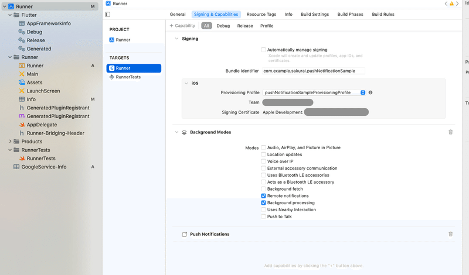The image size is (469, 275).
Task: Add a capability with + Capability
Action: coord(182,26)
